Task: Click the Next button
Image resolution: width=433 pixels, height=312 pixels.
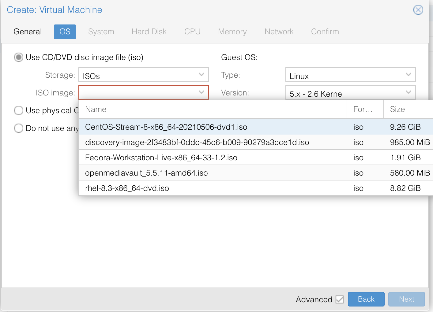Action: [x=407, y=299]
